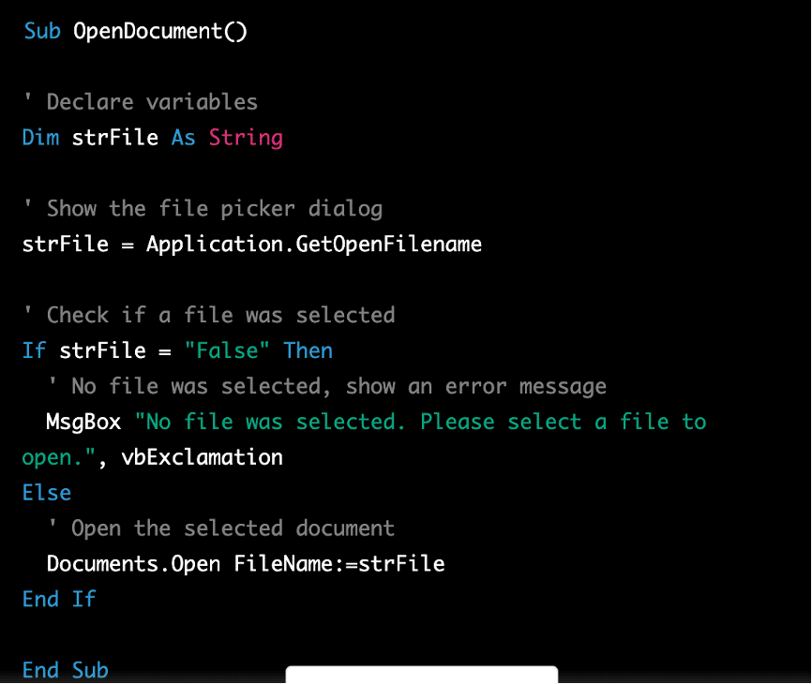Click the 'End If' line
The height and width of the screenshot is (684, 812).
[59, 600]
